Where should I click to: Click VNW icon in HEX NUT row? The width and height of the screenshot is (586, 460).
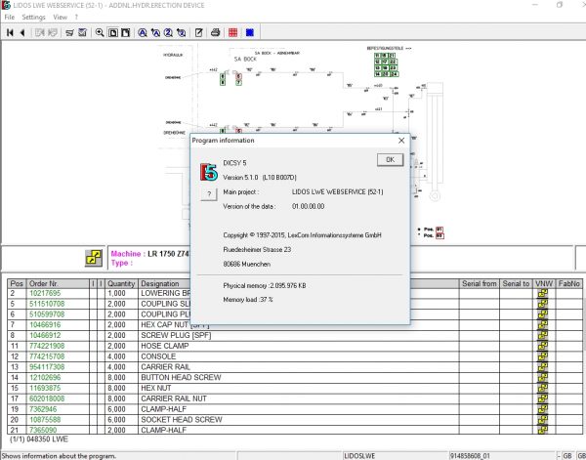coord(543,389)
